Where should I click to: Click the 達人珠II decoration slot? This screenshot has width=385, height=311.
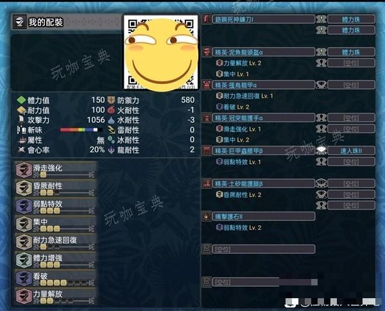tap(351, 150)
